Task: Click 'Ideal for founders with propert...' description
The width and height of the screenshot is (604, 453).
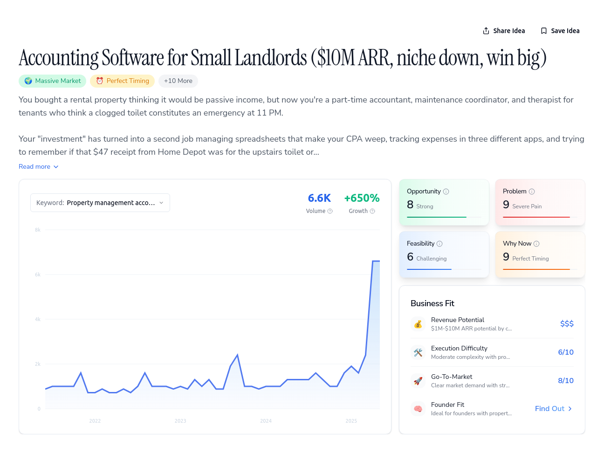Action: pyautogui.click(x=471, y=413)
